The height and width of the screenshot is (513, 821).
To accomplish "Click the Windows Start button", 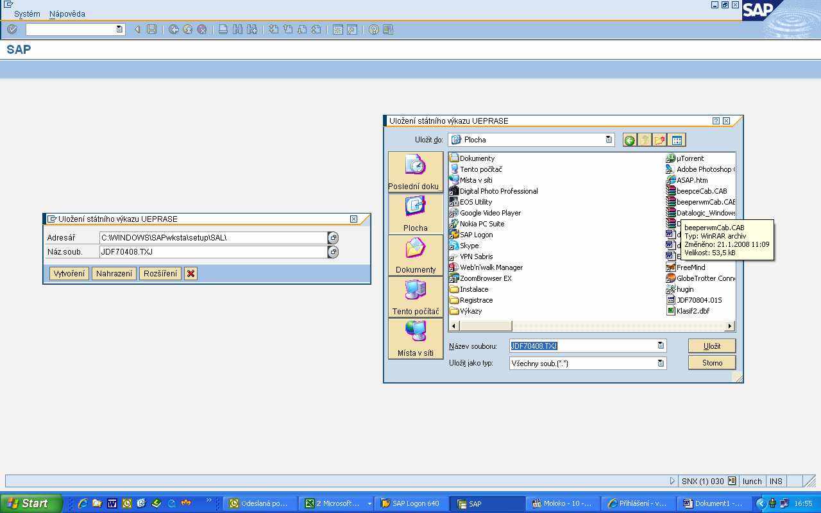I will [x=31, y=503].
